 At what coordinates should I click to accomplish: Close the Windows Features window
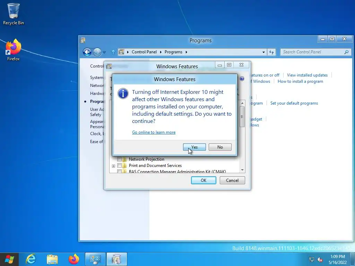pos(241,65)
